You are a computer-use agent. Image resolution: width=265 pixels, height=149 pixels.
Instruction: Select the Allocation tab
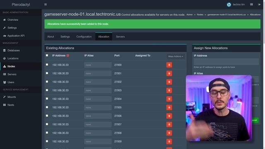(104, 36)
